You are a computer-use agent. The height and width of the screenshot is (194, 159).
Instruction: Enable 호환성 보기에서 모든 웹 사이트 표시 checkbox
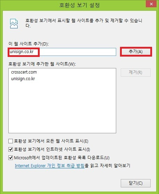pyautogui.click(x=10, y=141)
